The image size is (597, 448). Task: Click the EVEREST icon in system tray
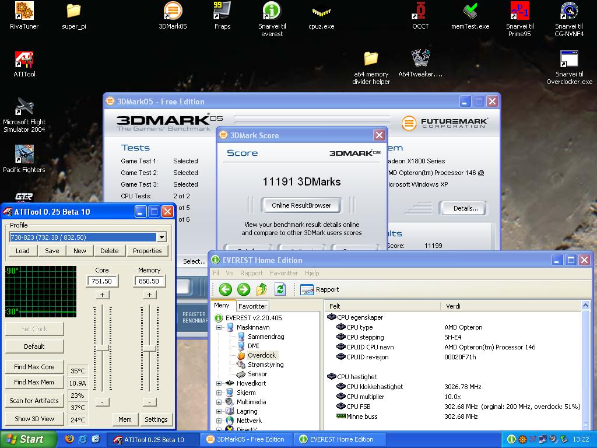[x=511, y=439]
